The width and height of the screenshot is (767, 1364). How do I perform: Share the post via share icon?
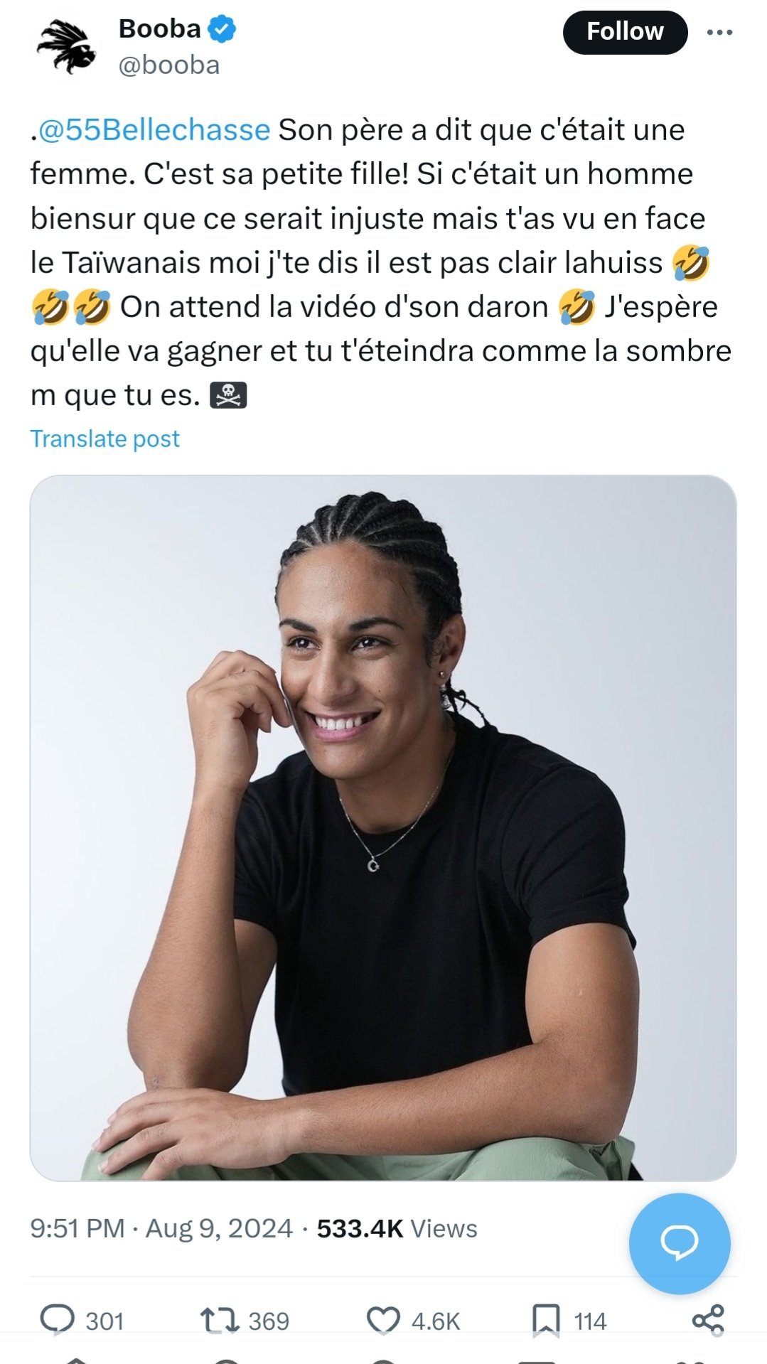pyautogui.click(x=708, y=1320)
